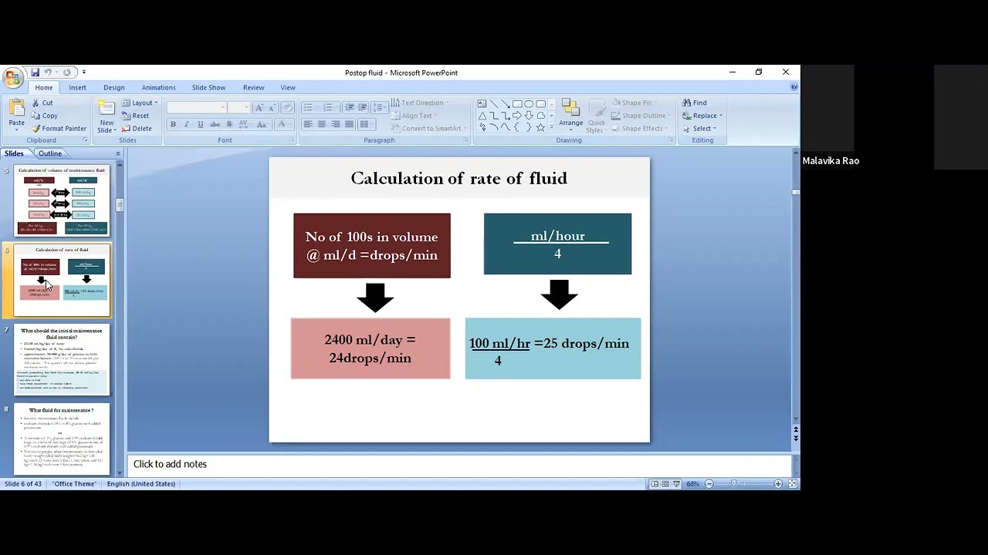The image size is (988, 555).
Task: Click the zoom slider handle
Action: [734, 484]
